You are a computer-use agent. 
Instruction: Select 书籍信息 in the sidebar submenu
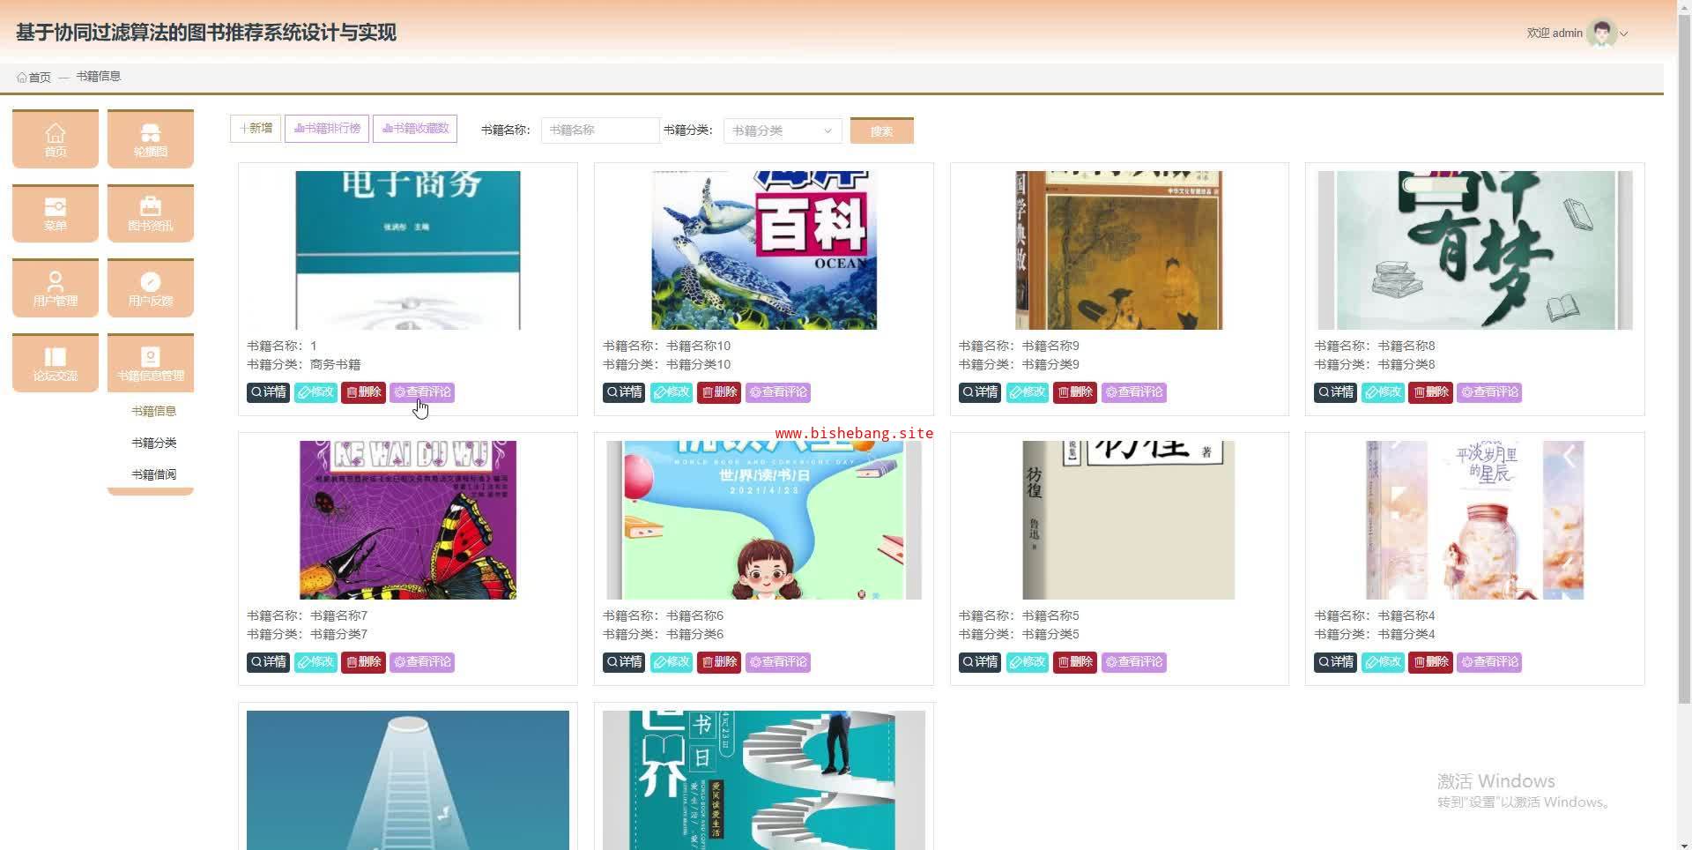[154, 411]
